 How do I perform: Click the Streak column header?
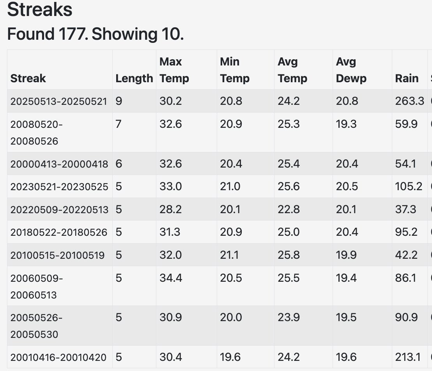tap(28, 78)
